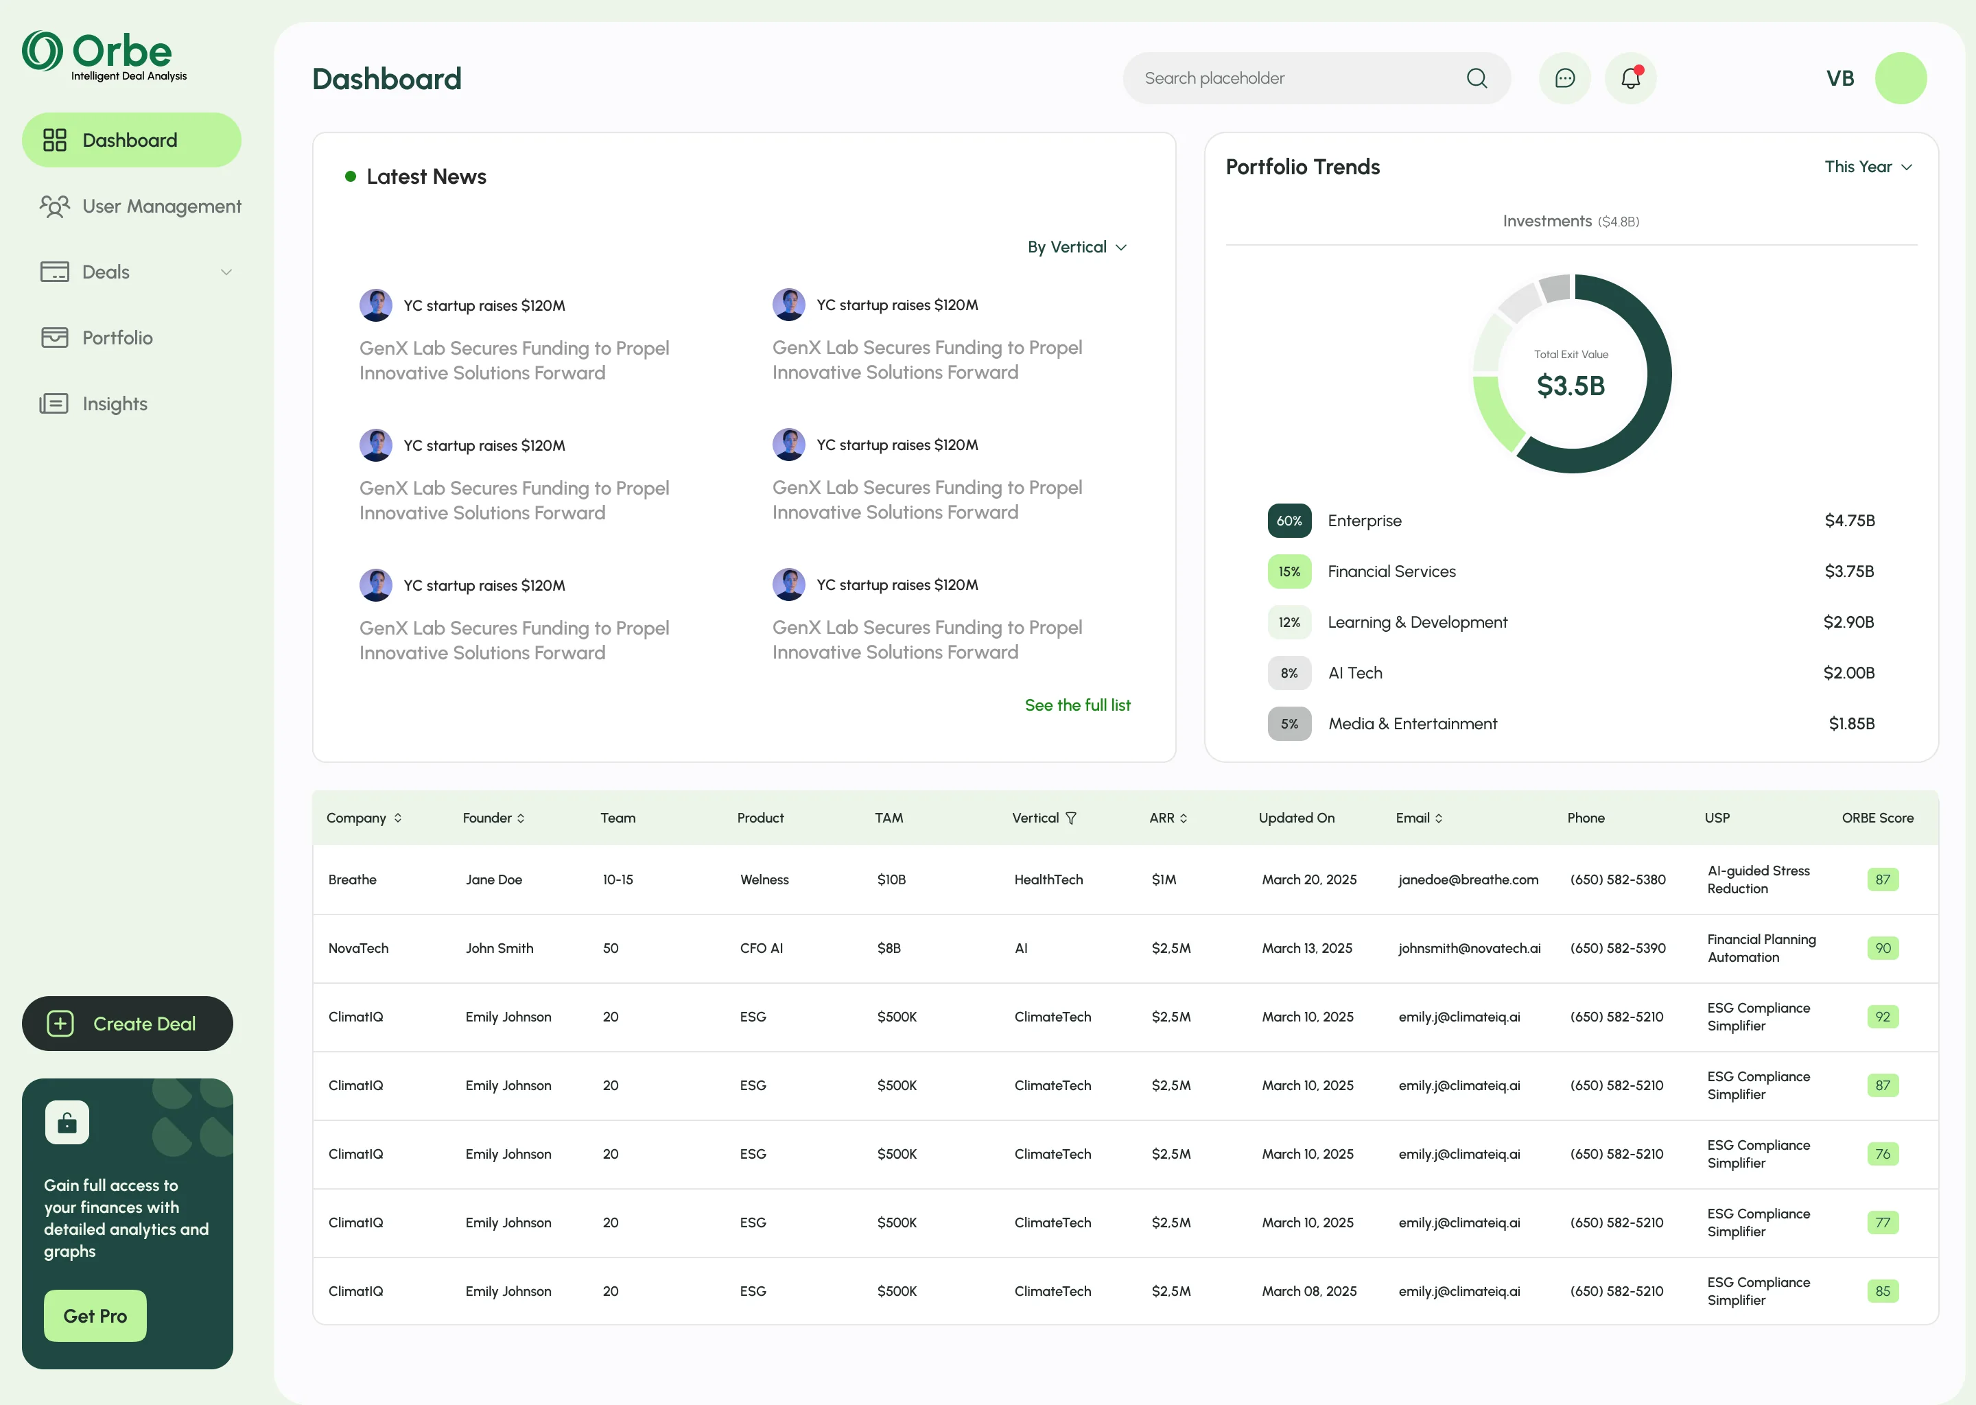Focus the Search placeholder input field
The height and width of the screenshot is (1405, 1976).
(x=1316, y=79)
